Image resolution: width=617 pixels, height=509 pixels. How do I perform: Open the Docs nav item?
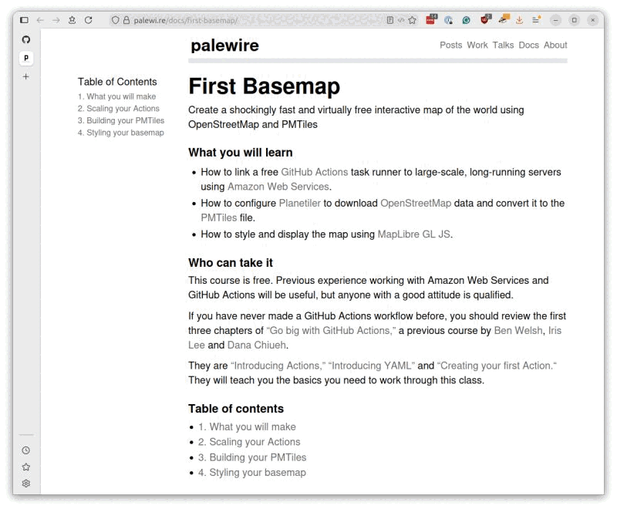click(x=528, y=46)
